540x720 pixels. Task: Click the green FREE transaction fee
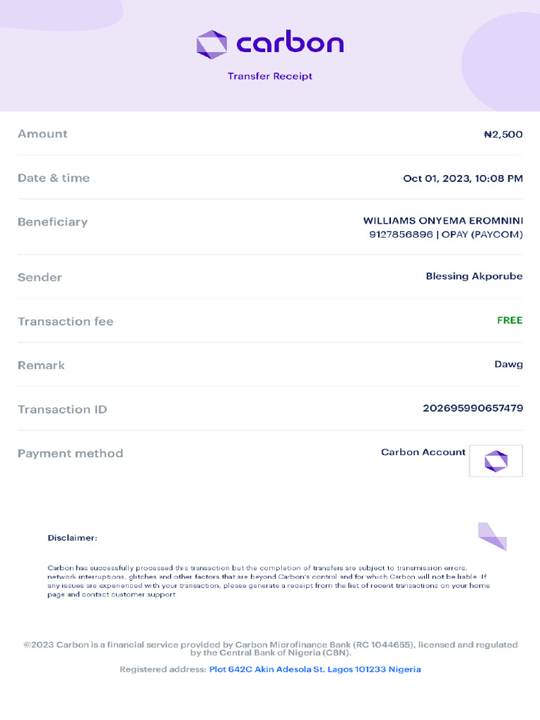[x=510, y=321]
